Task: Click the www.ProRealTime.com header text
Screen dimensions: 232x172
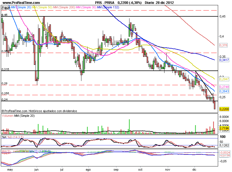Action: click(21, 3)
